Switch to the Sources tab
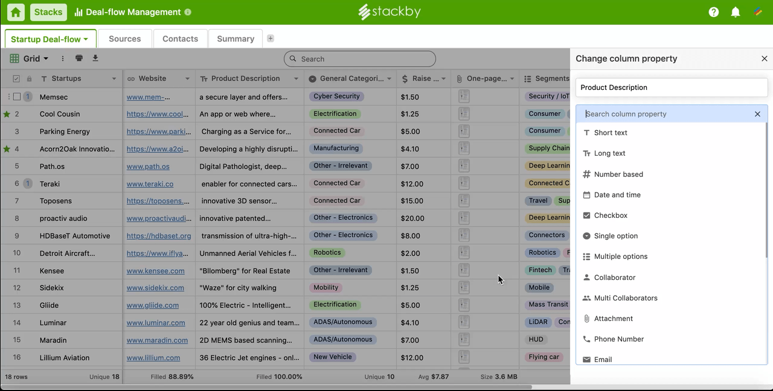 coord(125,39)
